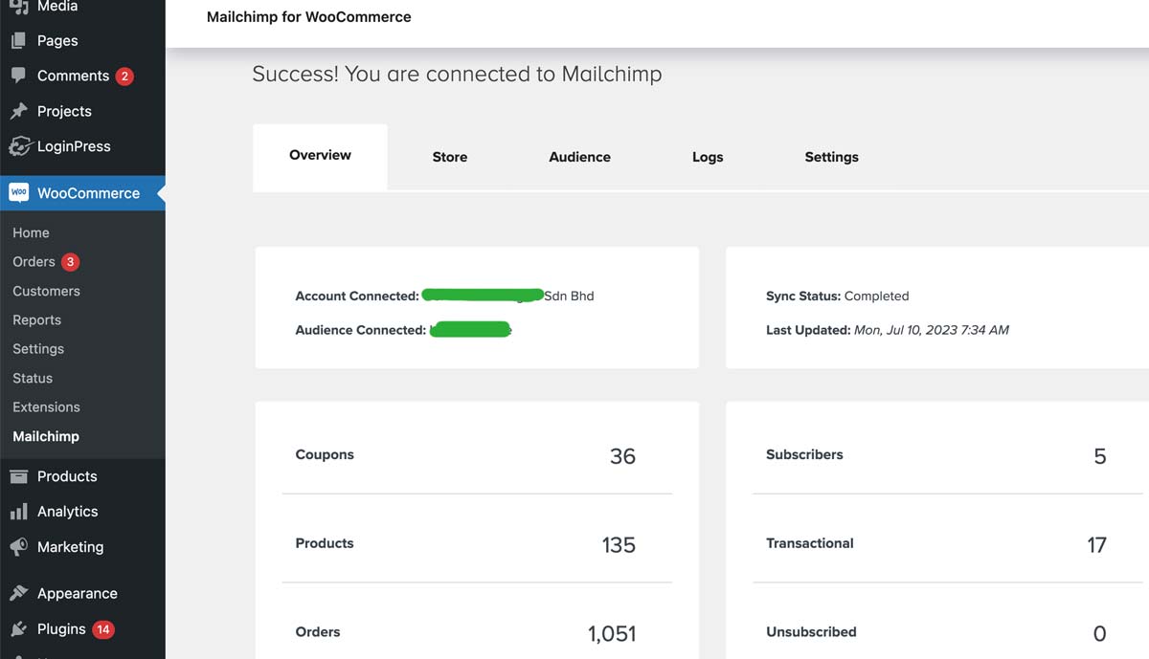Click the Projects pin icon
Screen dimensions: 1149x659
pyautogui.click(x=18, y=111)
